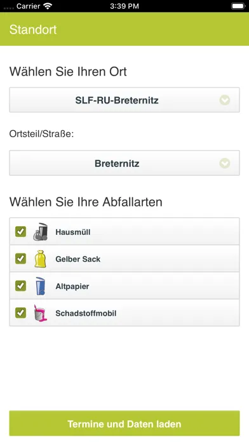Click the yellow Gelber Sack bag icon

(40, 258)
